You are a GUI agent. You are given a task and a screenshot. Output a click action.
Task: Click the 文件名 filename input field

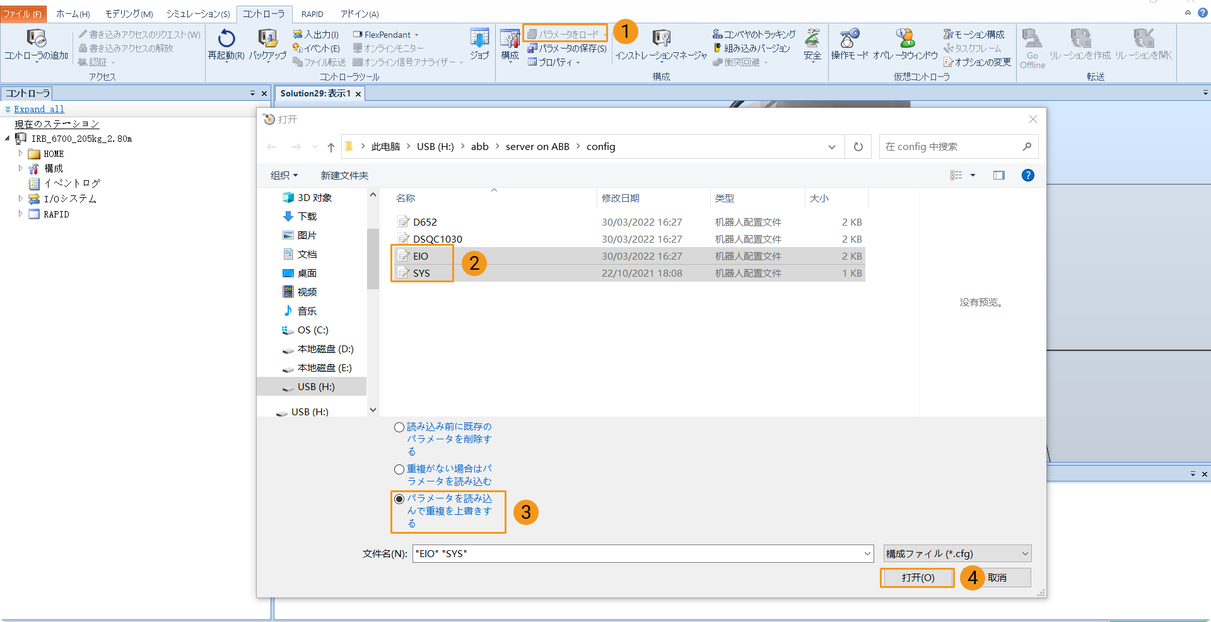pos(637,553)
